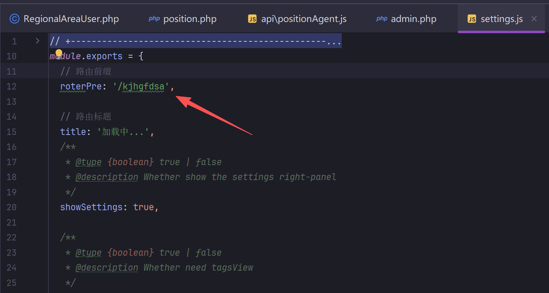The width and height of the screenshot is (549, 293).
Task: Open the position.php tab
Action: coord(190,19)
